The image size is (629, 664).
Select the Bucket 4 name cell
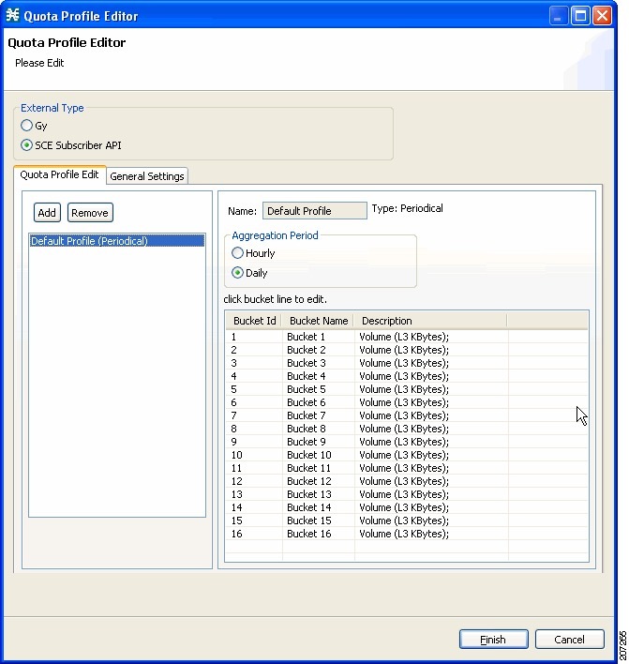[319, 376]
